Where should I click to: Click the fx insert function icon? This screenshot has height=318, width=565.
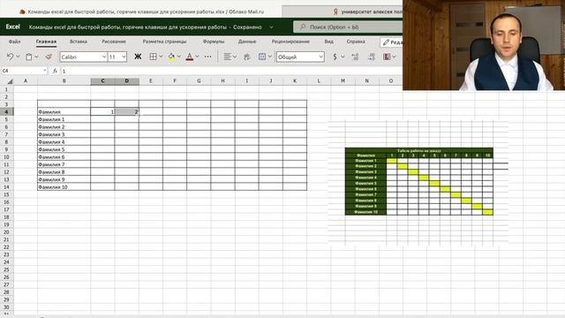[x=55, y=71]
